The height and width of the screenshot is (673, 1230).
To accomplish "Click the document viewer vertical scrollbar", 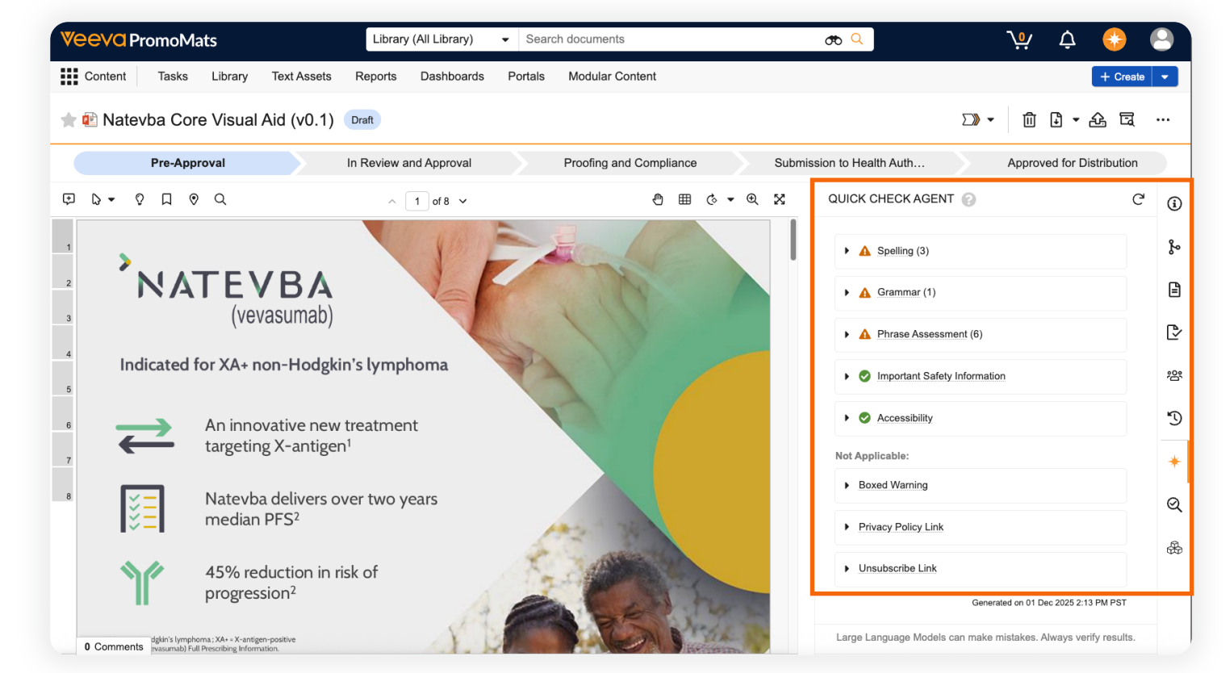I will click(793, 241).
